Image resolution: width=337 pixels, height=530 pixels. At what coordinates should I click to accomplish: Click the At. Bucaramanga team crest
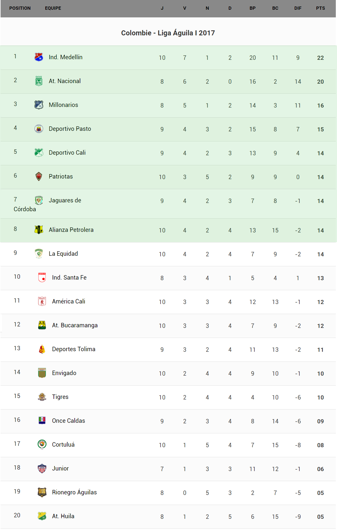click(x=42, y=325)
